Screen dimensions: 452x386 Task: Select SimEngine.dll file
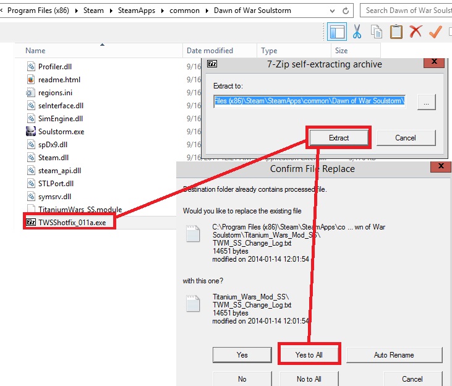(x=60, y=119)
